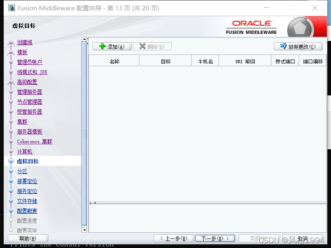Go to 管理员帐户 step
The width and height of the screenshot is (331, 248).
30,62
